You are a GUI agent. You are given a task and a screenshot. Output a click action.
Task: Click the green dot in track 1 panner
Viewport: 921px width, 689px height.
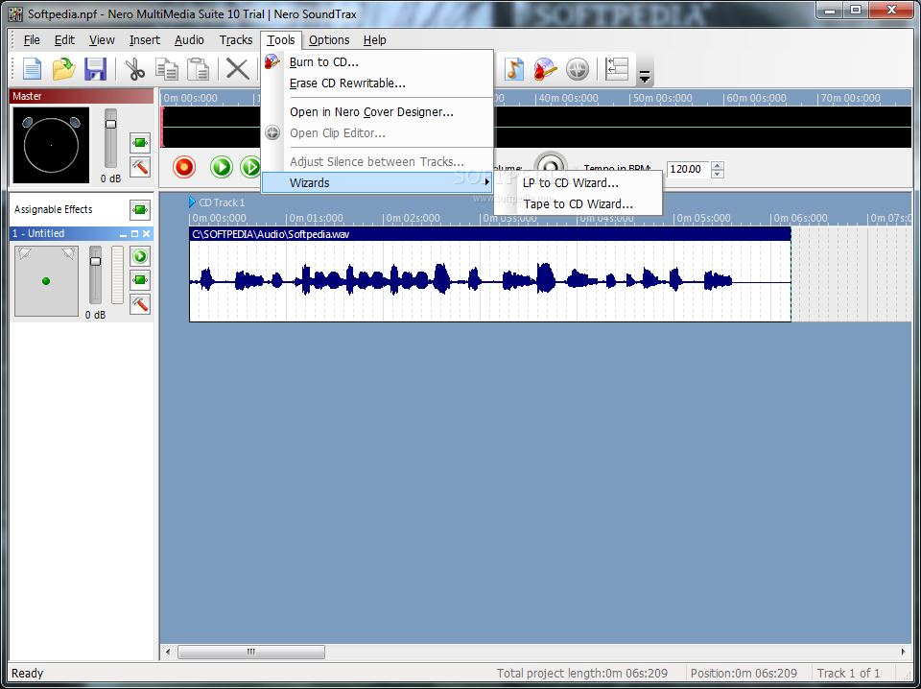coord(46,281)
